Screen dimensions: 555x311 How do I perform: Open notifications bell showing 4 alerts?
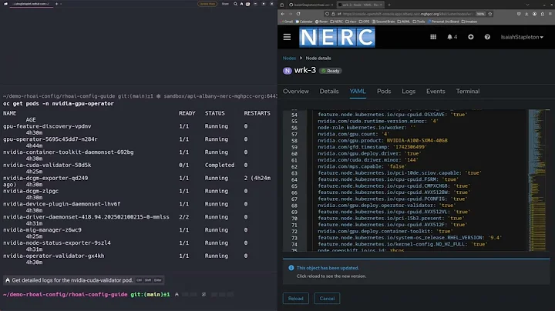452,37
